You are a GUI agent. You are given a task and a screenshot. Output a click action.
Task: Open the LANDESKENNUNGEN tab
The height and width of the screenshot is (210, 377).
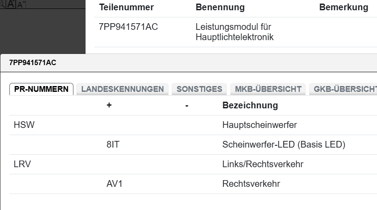coord(122,89)
